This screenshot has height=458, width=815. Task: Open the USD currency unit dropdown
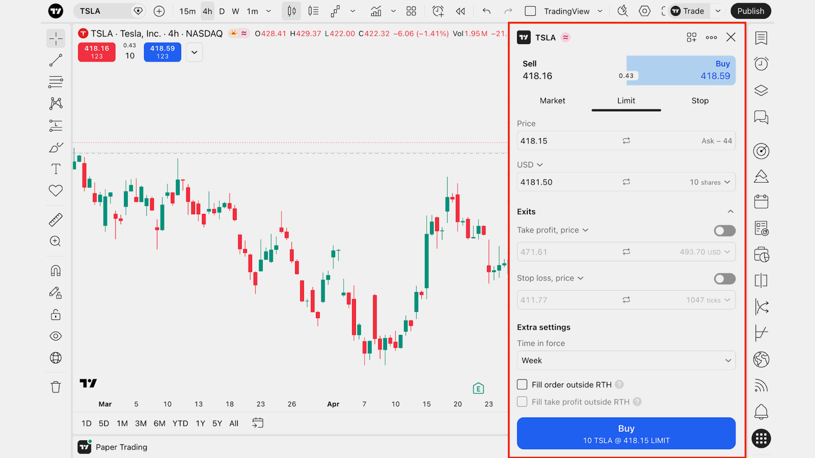(x=530, y=165)
